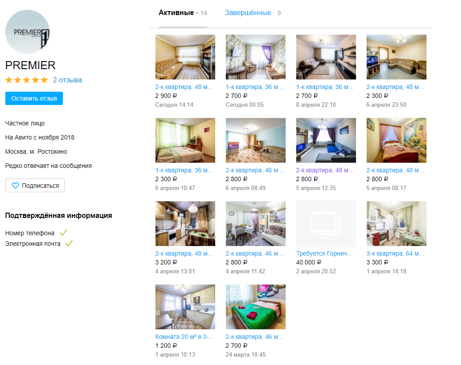Click the placeholder image for Требуется Горничная listing
The width and height of the screenshot is (461, 365).
(326, 224)
